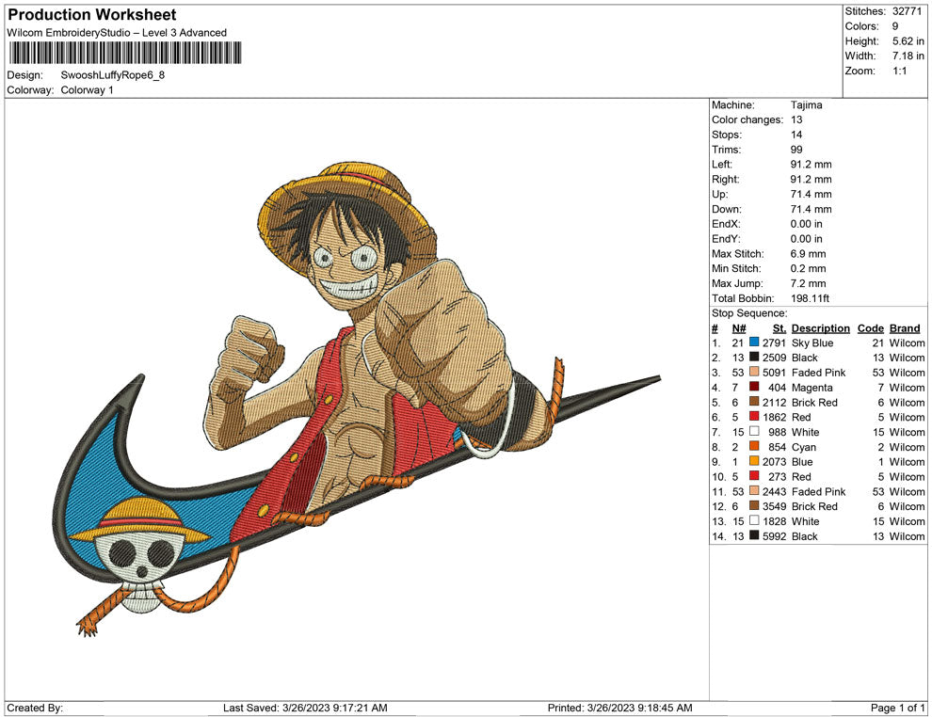Click the 'Printed: 3/26/2023 9:18:45 AM' text
932x717 pixels.
[620, 708]
